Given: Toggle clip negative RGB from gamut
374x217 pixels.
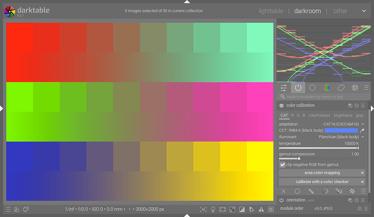Looking at the screenshot, I should (x=283, y=164).
